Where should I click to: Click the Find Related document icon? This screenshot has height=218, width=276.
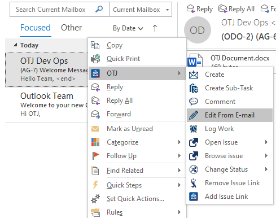click(x=95, y=171)
